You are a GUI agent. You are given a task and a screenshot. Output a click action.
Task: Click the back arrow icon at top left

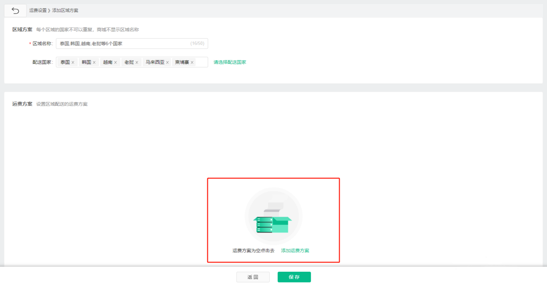point(15,10)
